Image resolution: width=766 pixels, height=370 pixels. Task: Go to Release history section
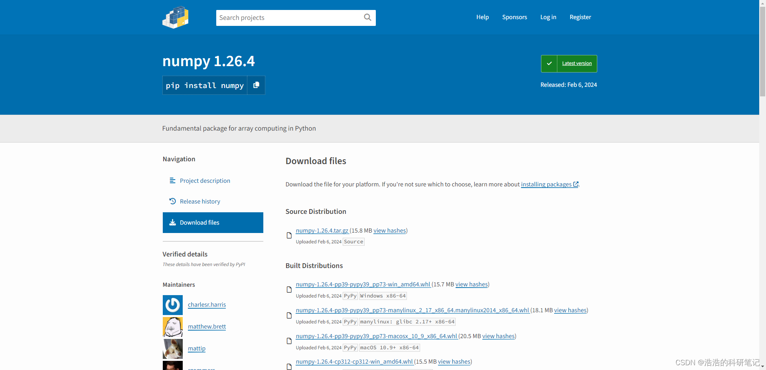pos(200,201)
